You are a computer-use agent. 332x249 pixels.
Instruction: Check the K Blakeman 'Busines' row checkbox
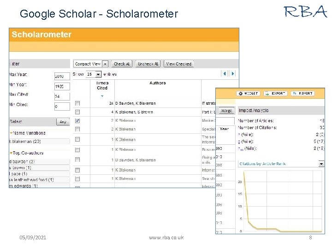(77, 150)
